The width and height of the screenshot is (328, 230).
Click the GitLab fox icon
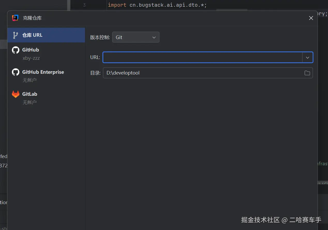tap(16, 94)
